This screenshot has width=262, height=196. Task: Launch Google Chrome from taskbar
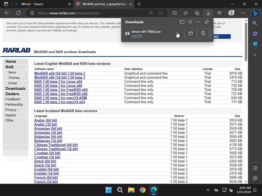pyautogui.click(x=143, y=190)
